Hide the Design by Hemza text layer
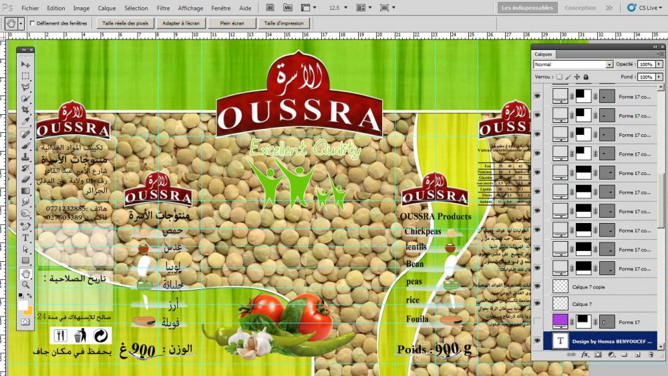Viewport: 668px width, 376px height. pyautogui.click(x=537, y=341)
